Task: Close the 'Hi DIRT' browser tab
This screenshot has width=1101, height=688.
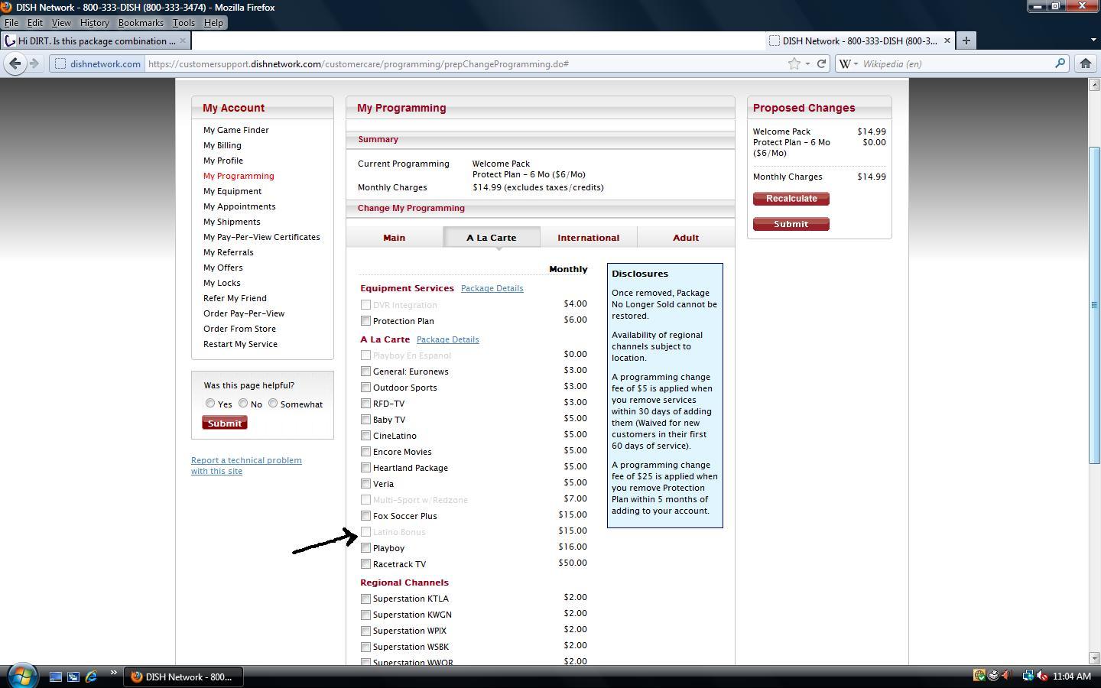Action: (x=182, y=41)
